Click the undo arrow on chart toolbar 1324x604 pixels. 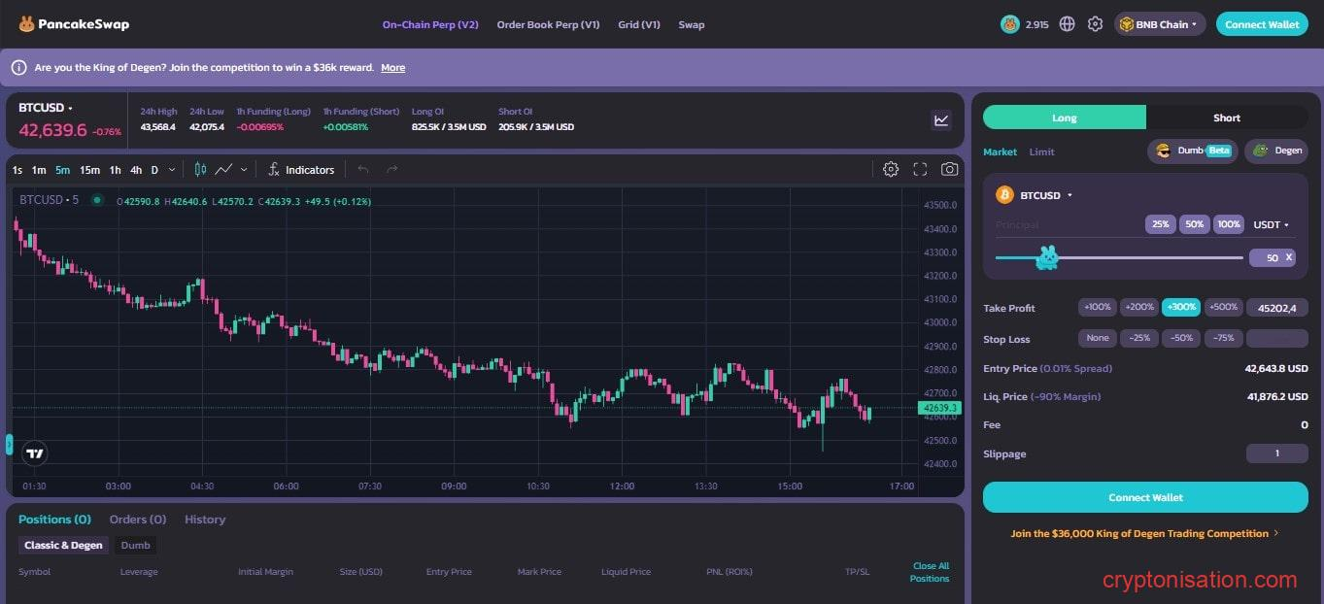point(363,169)
